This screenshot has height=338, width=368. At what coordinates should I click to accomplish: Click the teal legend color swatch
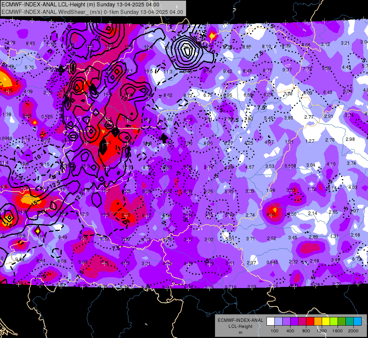(350, 321)
